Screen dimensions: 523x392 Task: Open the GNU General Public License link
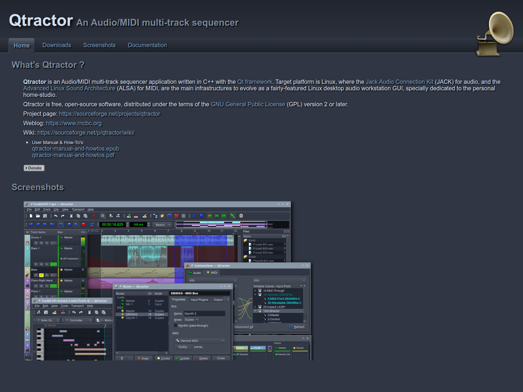[248, 105]
